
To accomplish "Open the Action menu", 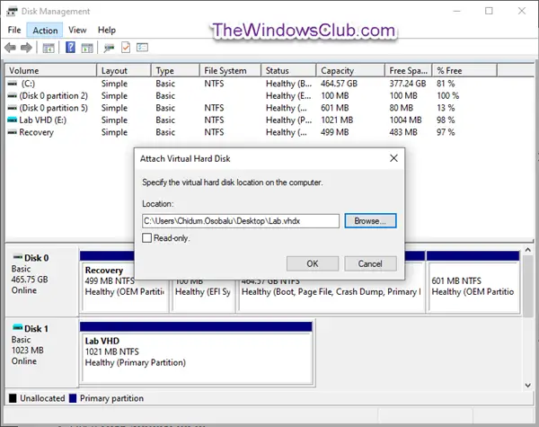I will [x=45, y=31].
